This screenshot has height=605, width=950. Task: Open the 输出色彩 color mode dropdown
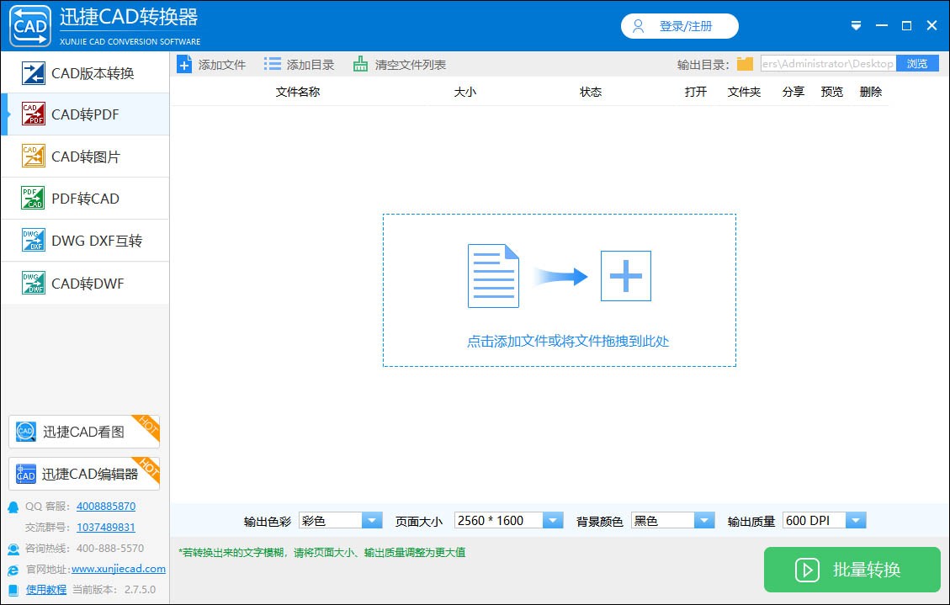pyautogui.click(x=371, y=520)
